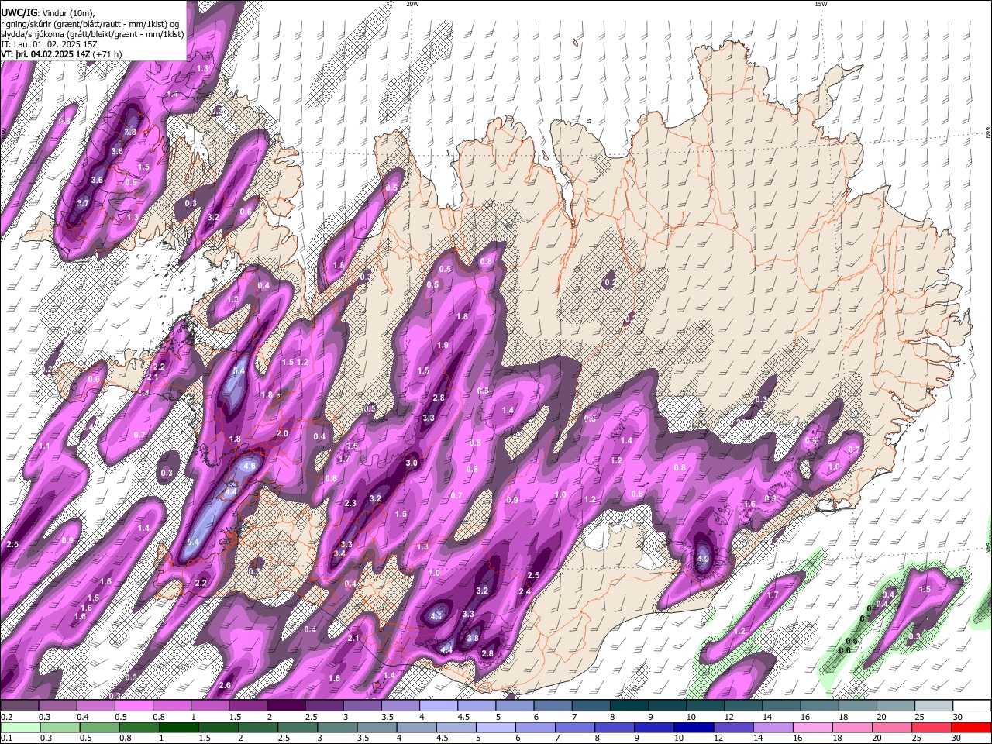Click the '2.0' precipitation value on the map
992x744 pixels.
pyautogui.click(x=282, y=434)
